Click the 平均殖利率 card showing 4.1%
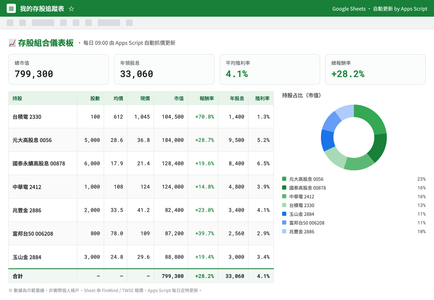434x300 pixels. click(270, 69)
